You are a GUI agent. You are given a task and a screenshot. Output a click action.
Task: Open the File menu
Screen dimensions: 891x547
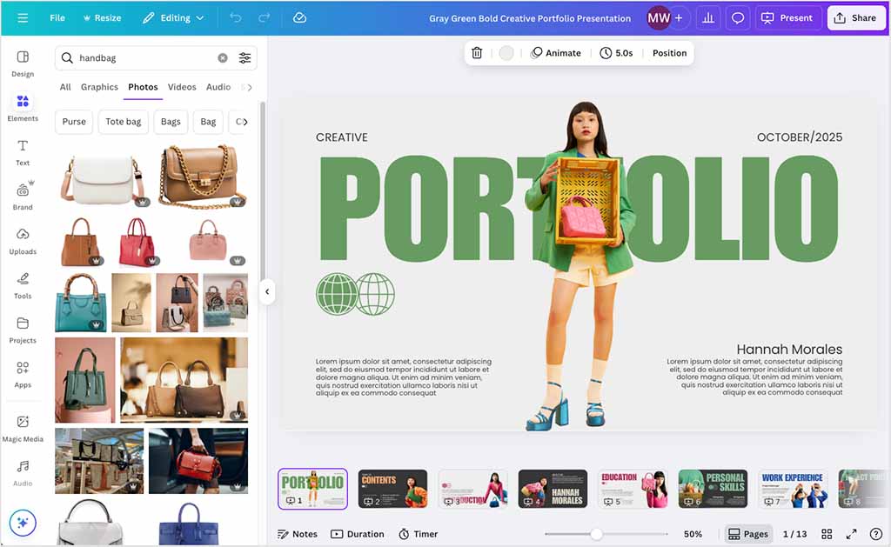click(57, 18)
